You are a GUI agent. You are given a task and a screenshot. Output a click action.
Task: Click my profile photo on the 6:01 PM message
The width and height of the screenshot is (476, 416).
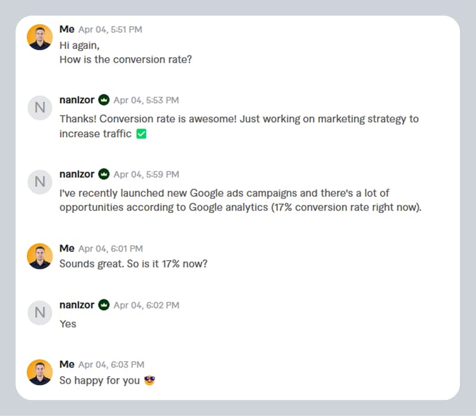[40, 256]
